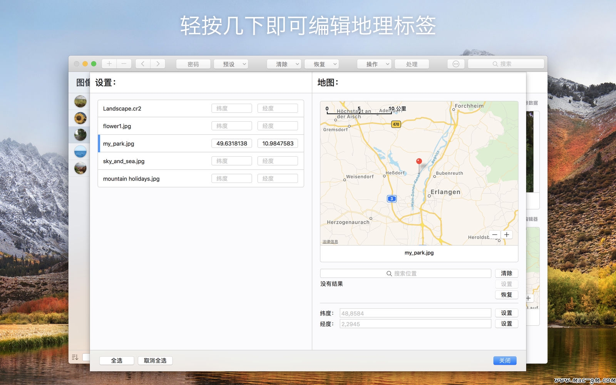Click the plus add-image toolbar icon
The image size is (616, 385).
click(x=109, y=64)
